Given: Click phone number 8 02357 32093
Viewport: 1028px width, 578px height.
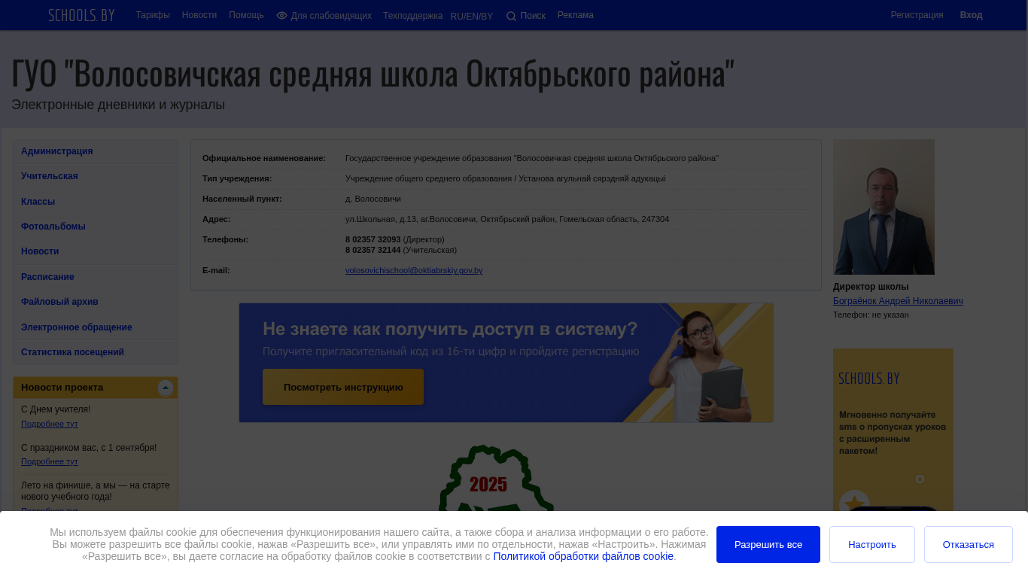Looking at the screenshot, I should click(373, 239).
